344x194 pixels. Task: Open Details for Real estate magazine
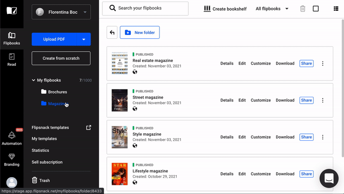click(227, 63)
